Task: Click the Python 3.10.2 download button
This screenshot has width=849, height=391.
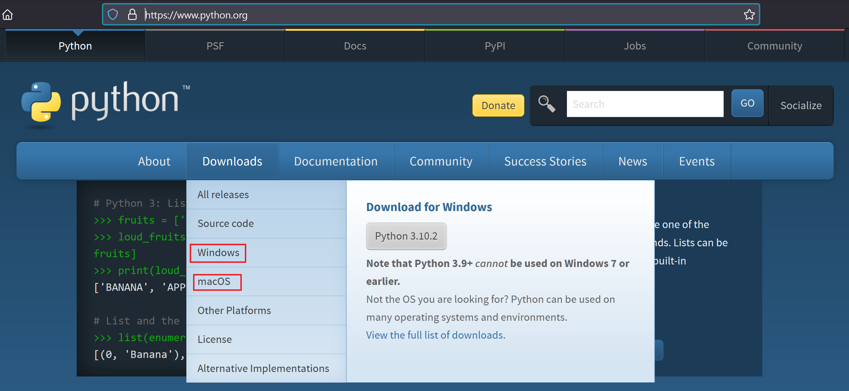Action: tap(405, 236)
